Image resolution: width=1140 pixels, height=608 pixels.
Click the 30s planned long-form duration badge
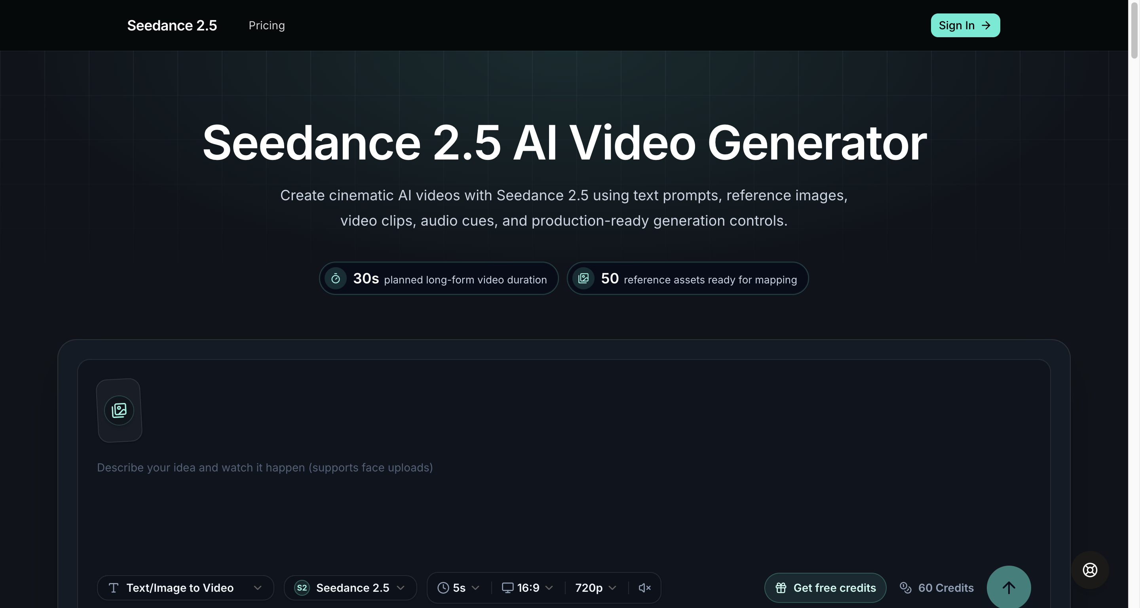click(x=439, y=278)
